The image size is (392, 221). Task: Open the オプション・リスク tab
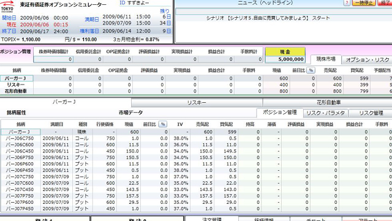(x=367, y=60)
